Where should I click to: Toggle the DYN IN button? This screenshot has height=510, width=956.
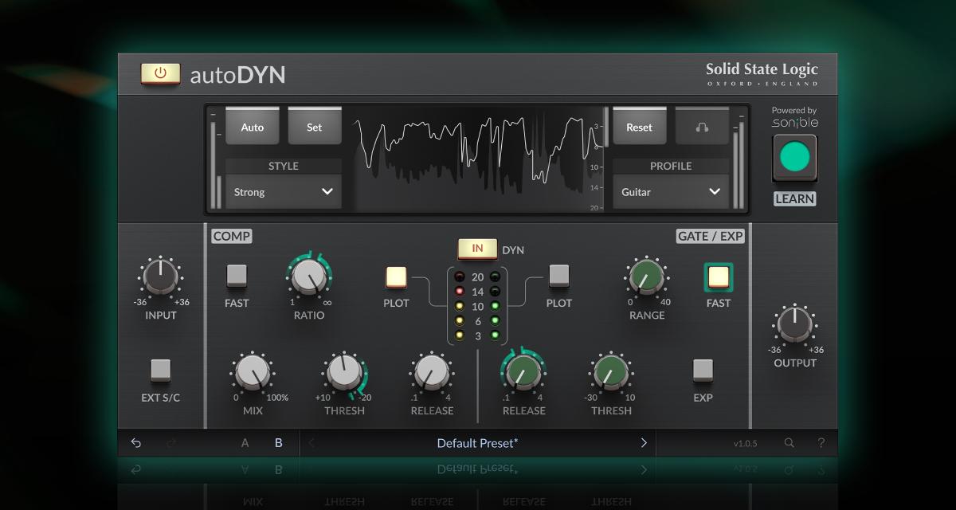tap(477, 249)
